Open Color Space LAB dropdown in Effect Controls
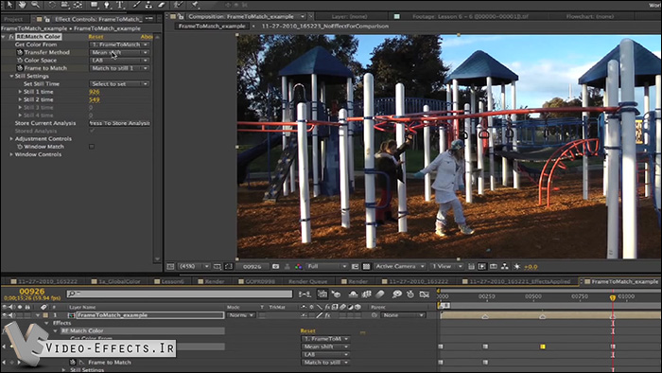662x373 pixels. point(119,61)
